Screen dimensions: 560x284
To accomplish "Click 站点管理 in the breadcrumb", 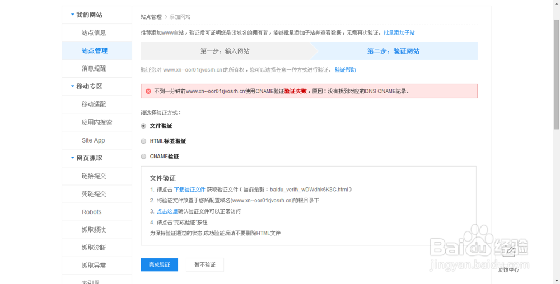I will (151, 17).
